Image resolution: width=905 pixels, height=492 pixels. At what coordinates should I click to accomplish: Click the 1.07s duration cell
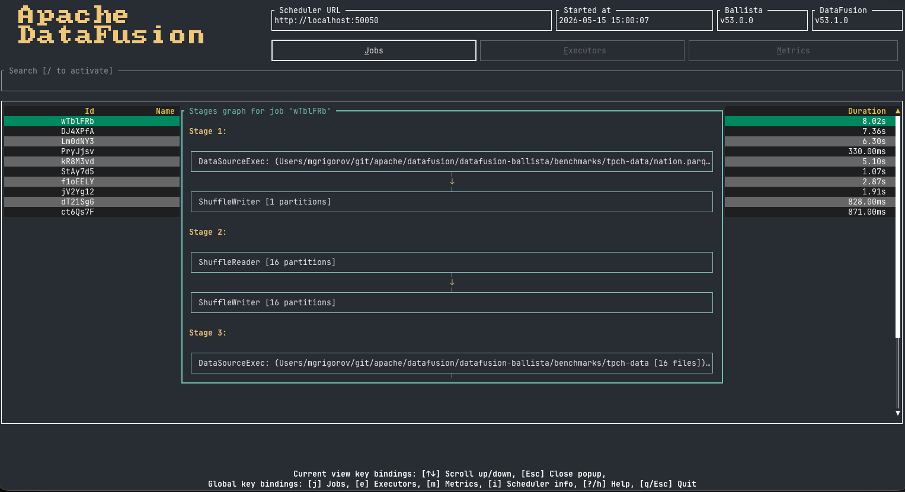[x=874, y=171]
